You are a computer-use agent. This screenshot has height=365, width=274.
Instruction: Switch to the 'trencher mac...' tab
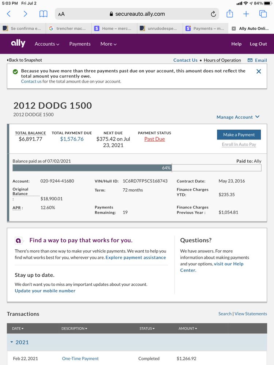click(x=69, y=28)
